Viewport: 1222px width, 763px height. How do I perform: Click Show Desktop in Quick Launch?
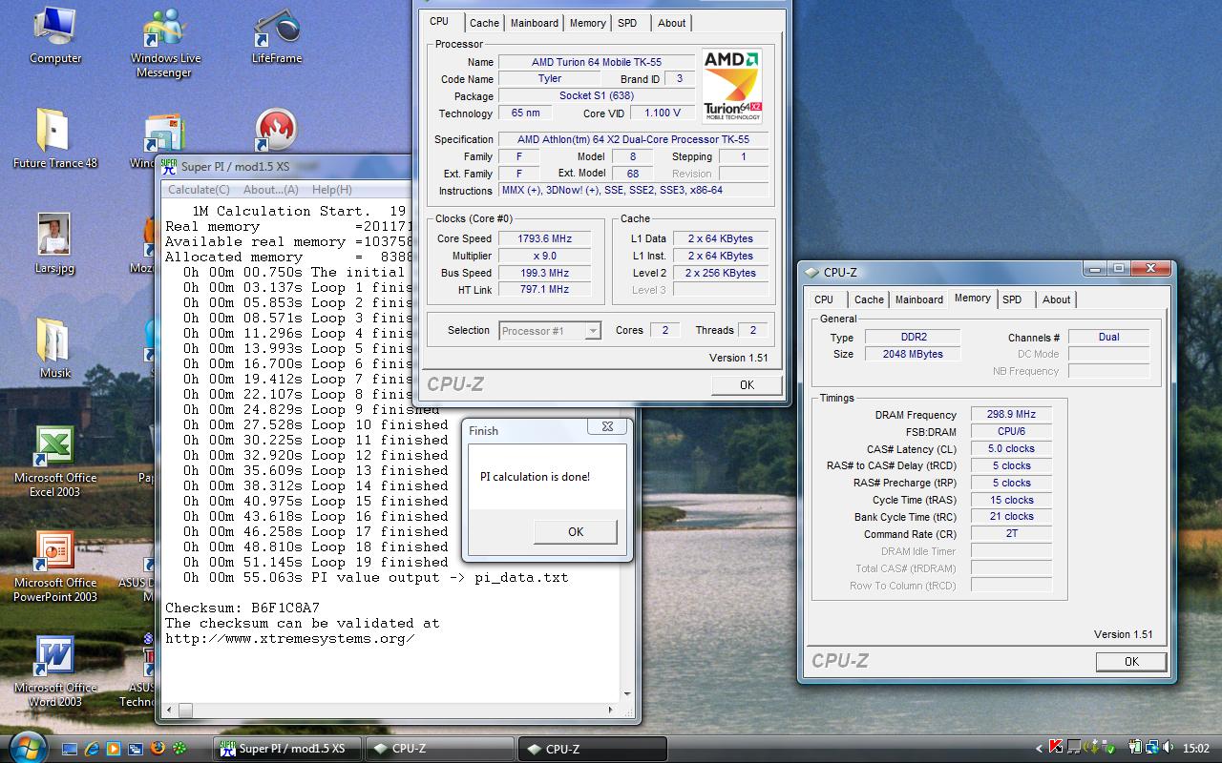[70, 749]
